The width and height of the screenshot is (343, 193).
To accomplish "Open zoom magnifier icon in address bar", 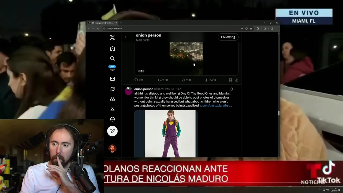I will (x=242, y=28).
